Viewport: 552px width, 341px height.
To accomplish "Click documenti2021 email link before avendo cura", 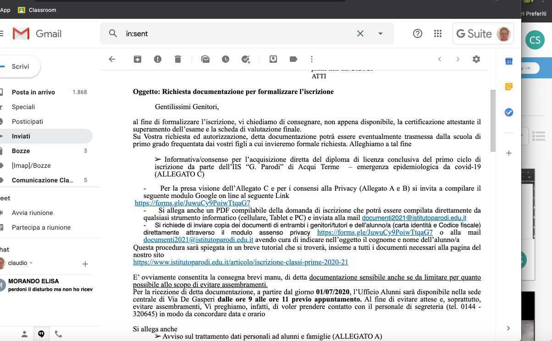I will pyautogui.click(x=198, y=240).
